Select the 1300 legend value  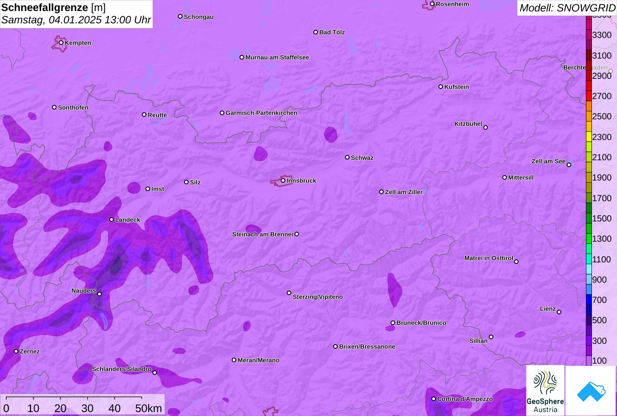click(x=602, y=239)
